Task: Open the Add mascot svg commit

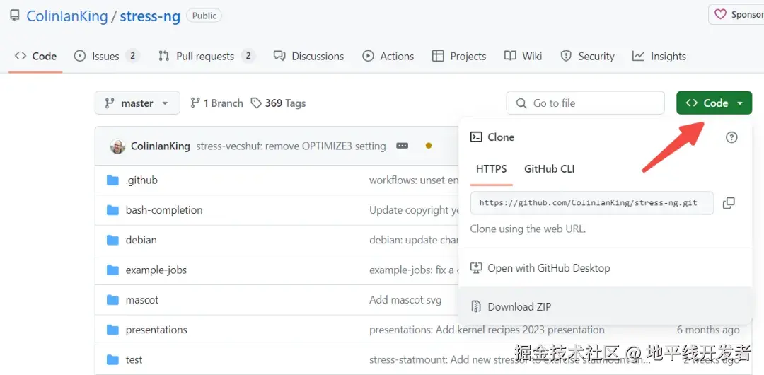Action: click(405, 299)
